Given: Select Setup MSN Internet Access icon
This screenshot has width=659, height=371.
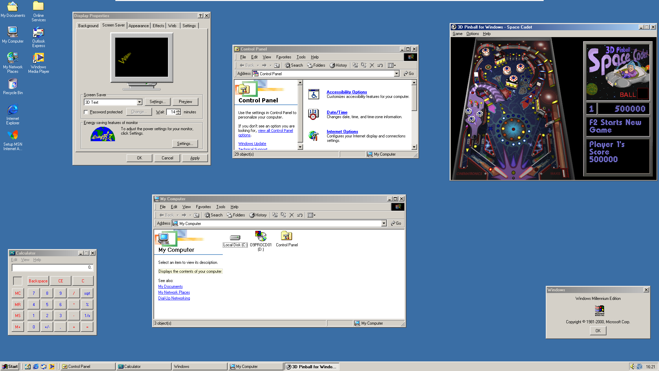Looking at the screenshot, I should tap(13, 140).
